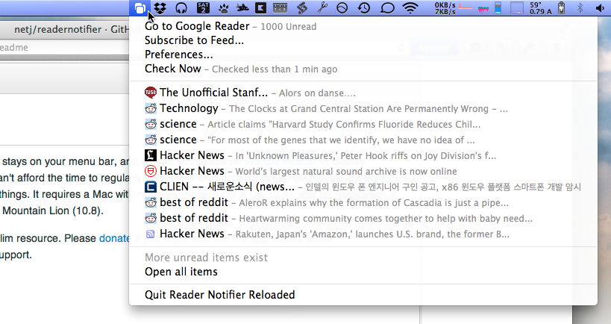Click the speech bubble Messages icon
The image size is (611, 324).
(387, 7)
